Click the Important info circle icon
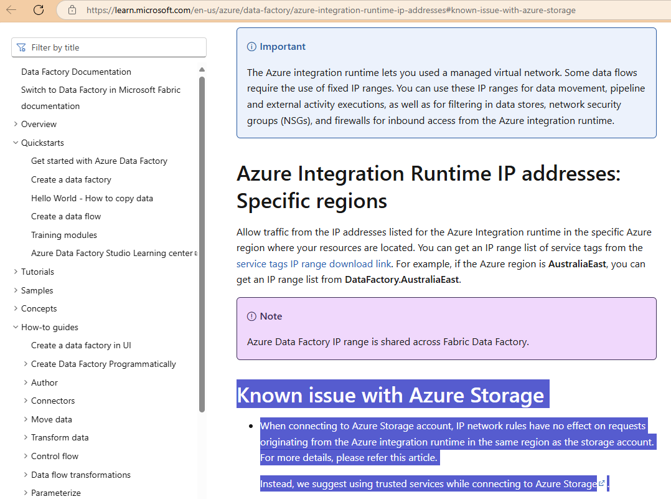 coord(251,47)
